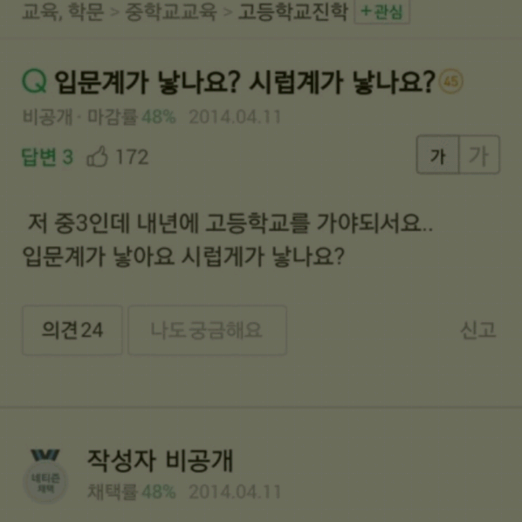The height and width of the screenshot is (522, 522).
Task: Toggle the +관심 interest button
Action: click(381, 12)
